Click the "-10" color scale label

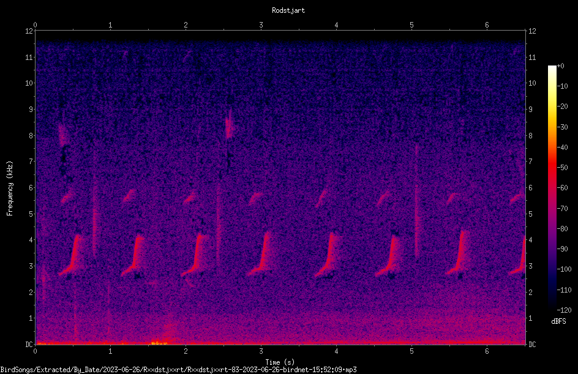563,86
